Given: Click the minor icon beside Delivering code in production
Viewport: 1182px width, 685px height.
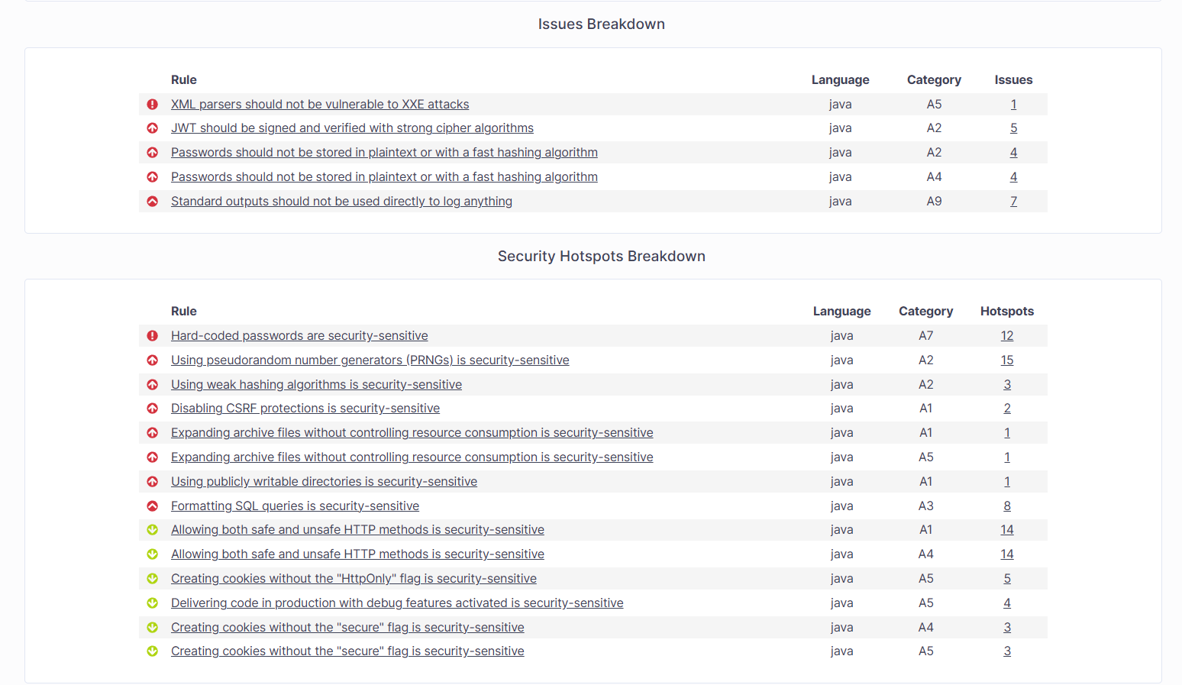Looking at the screenshot, I should click(153, 603).
